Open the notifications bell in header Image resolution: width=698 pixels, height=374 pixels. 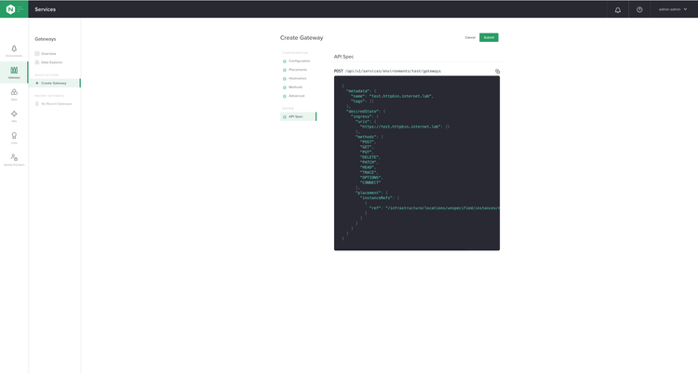617,9
